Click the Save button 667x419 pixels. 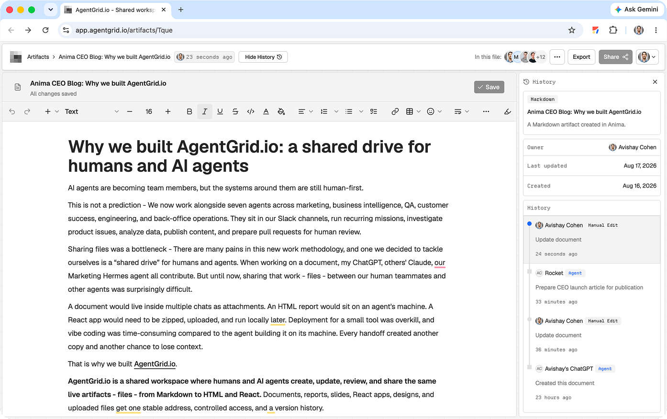(x=489, y=87)
